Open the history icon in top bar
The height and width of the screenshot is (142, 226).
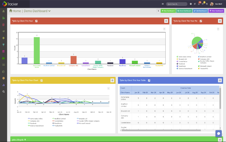[x=207, y=4]
